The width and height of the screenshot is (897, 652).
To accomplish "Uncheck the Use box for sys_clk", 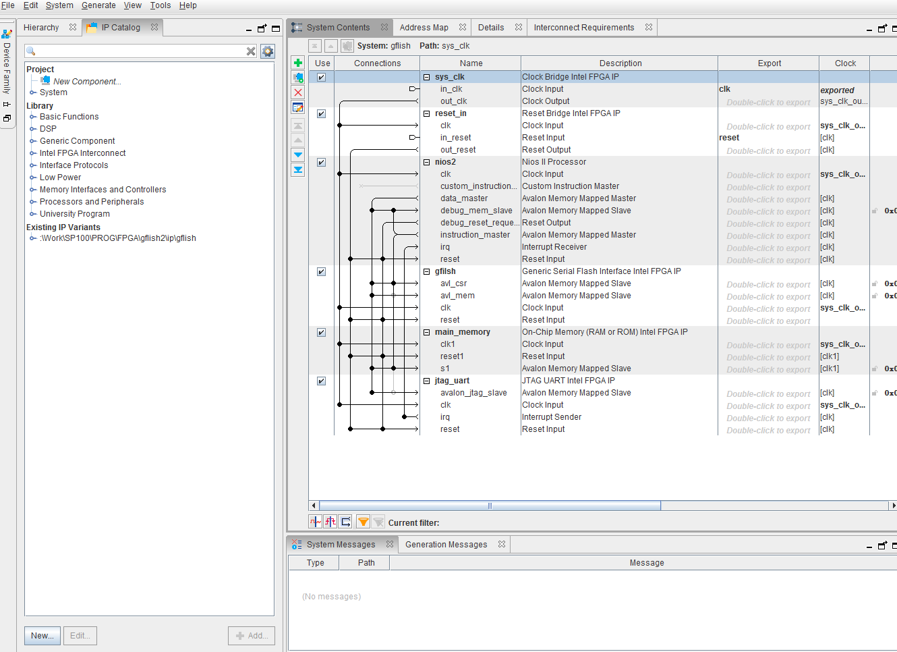I will tap(321, 77).
